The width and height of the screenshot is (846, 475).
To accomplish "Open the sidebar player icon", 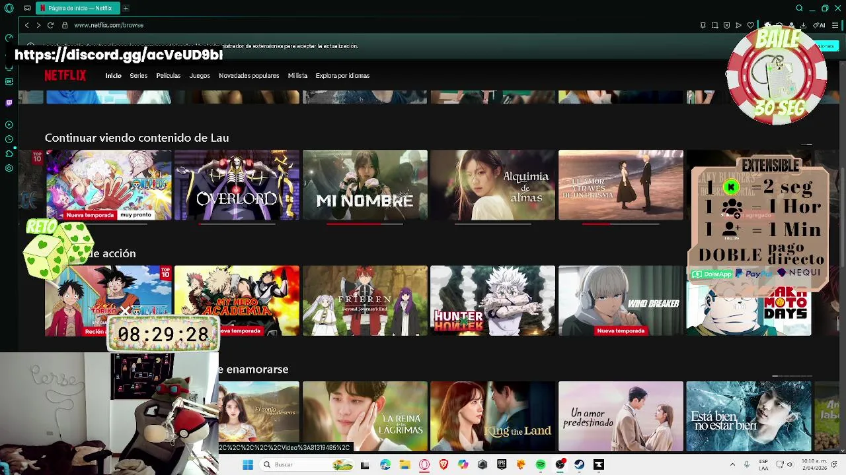I will 9,125.
